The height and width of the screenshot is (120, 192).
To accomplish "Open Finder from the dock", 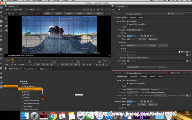I will point(25,116).
